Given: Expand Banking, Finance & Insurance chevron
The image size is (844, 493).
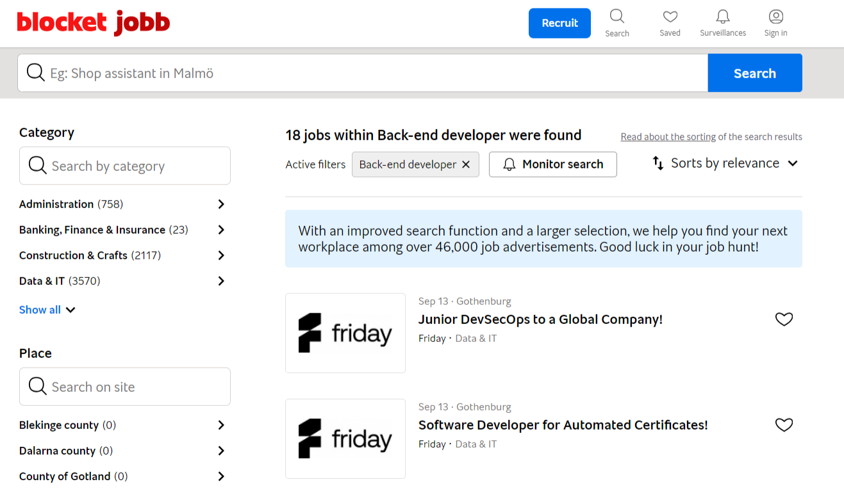Looking at the screenshot, I should click(221, 230).
